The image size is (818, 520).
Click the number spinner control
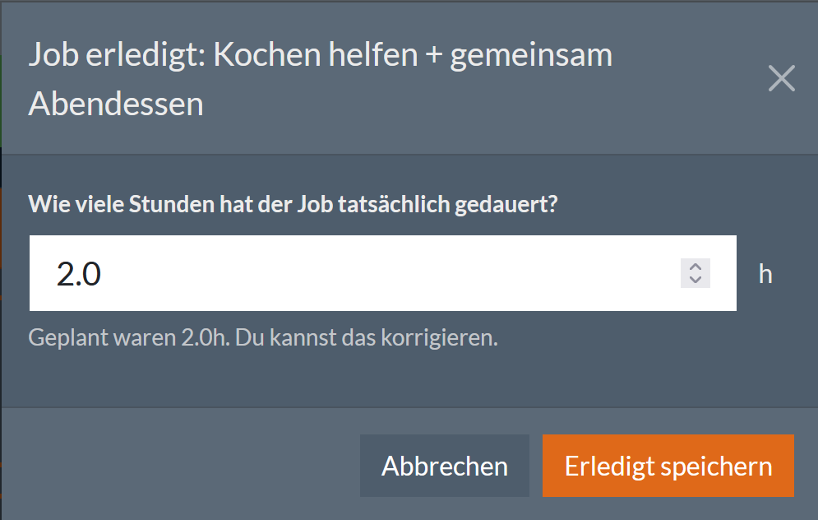[695, 273]
